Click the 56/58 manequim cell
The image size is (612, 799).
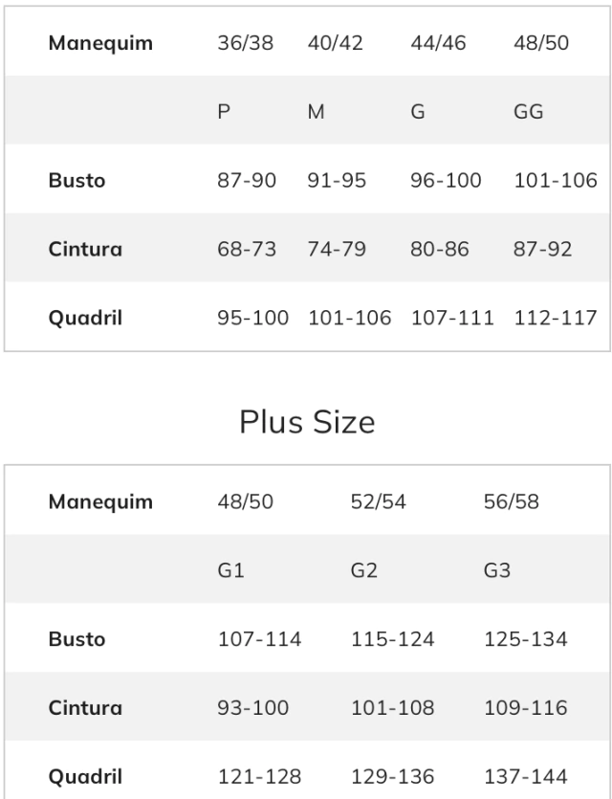point(512,502)
